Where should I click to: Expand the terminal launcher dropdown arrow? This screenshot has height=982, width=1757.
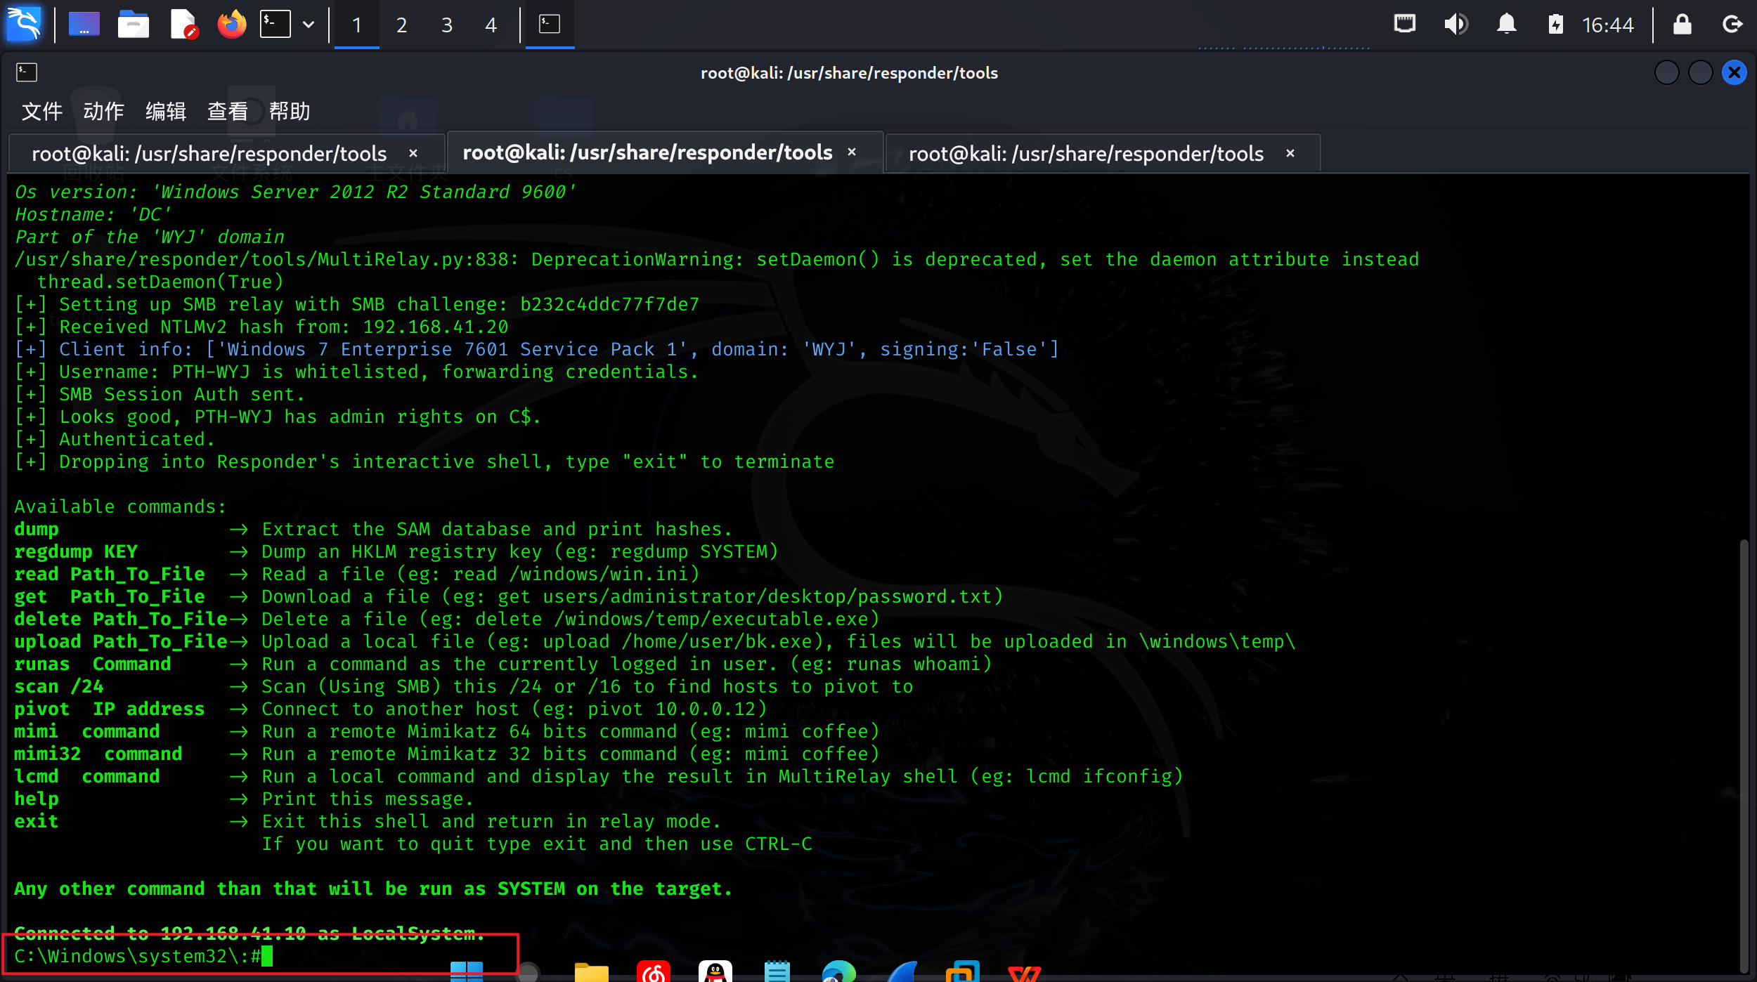(309, 25)
